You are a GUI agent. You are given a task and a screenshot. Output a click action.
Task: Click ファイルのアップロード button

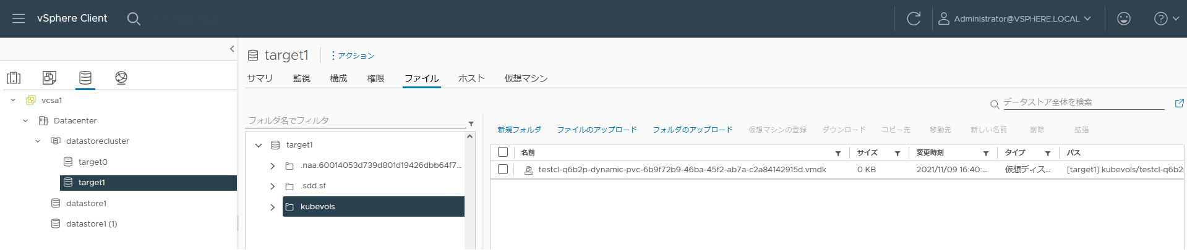coord(597,130)
